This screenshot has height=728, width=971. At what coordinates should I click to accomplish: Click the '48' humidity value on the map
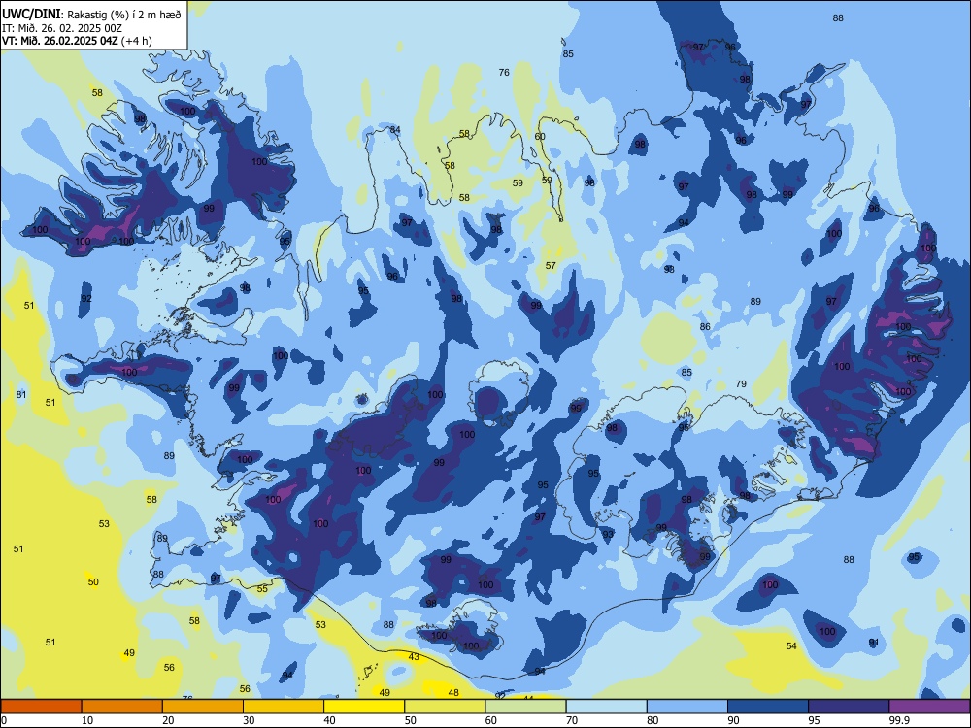[x=453, y=693]
